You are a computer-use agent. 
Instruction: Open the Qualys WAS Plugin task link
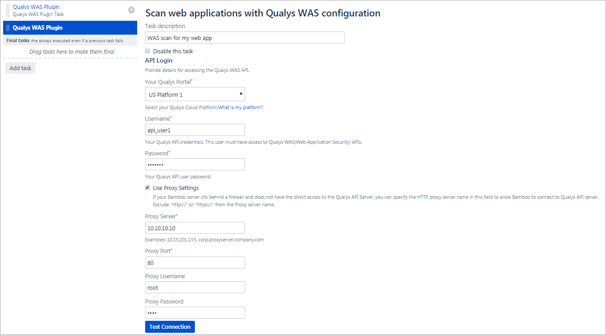tap(36, 7)
